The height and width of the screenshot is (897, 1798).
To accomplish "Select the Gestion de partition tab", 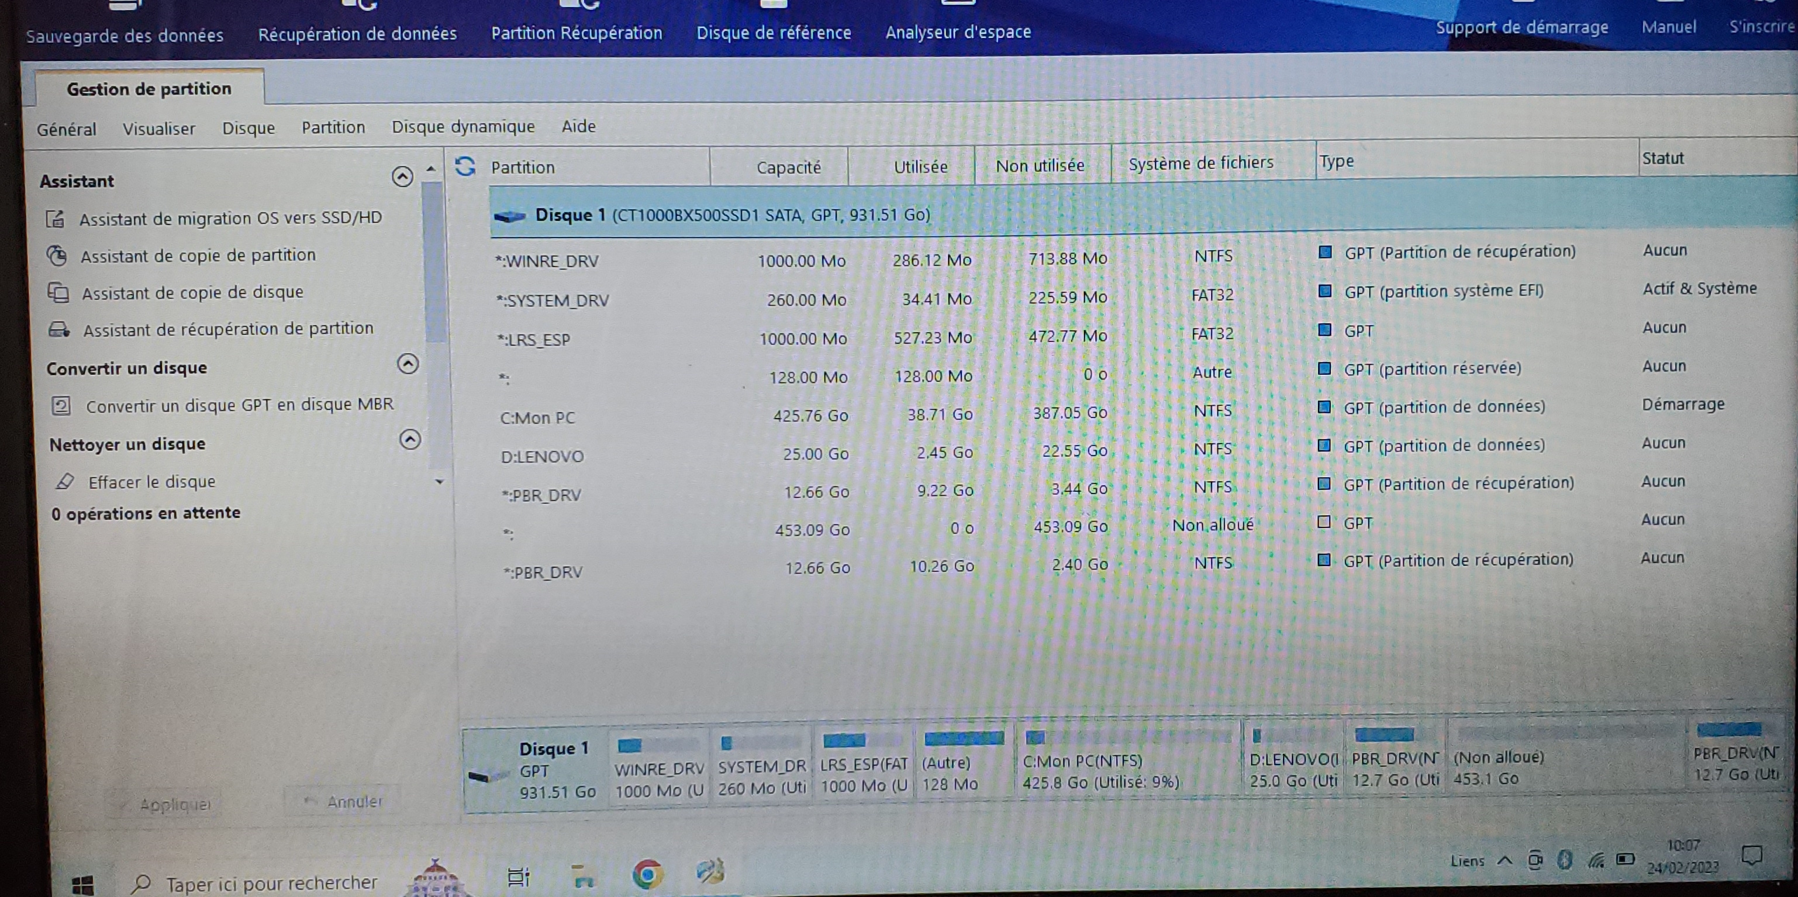I will pos(149,89).
